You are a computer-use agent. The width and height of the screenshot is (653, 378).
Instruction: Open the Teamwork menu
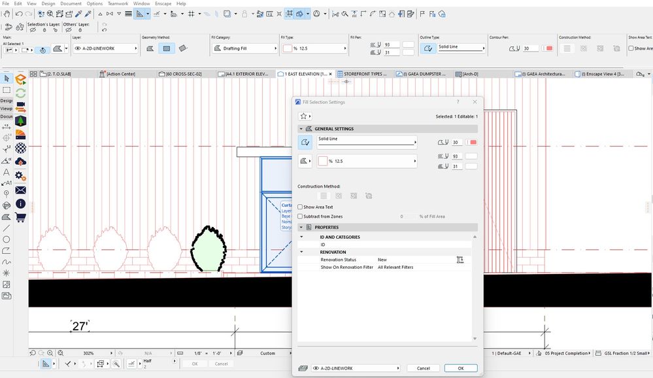[x=118, y=3]
